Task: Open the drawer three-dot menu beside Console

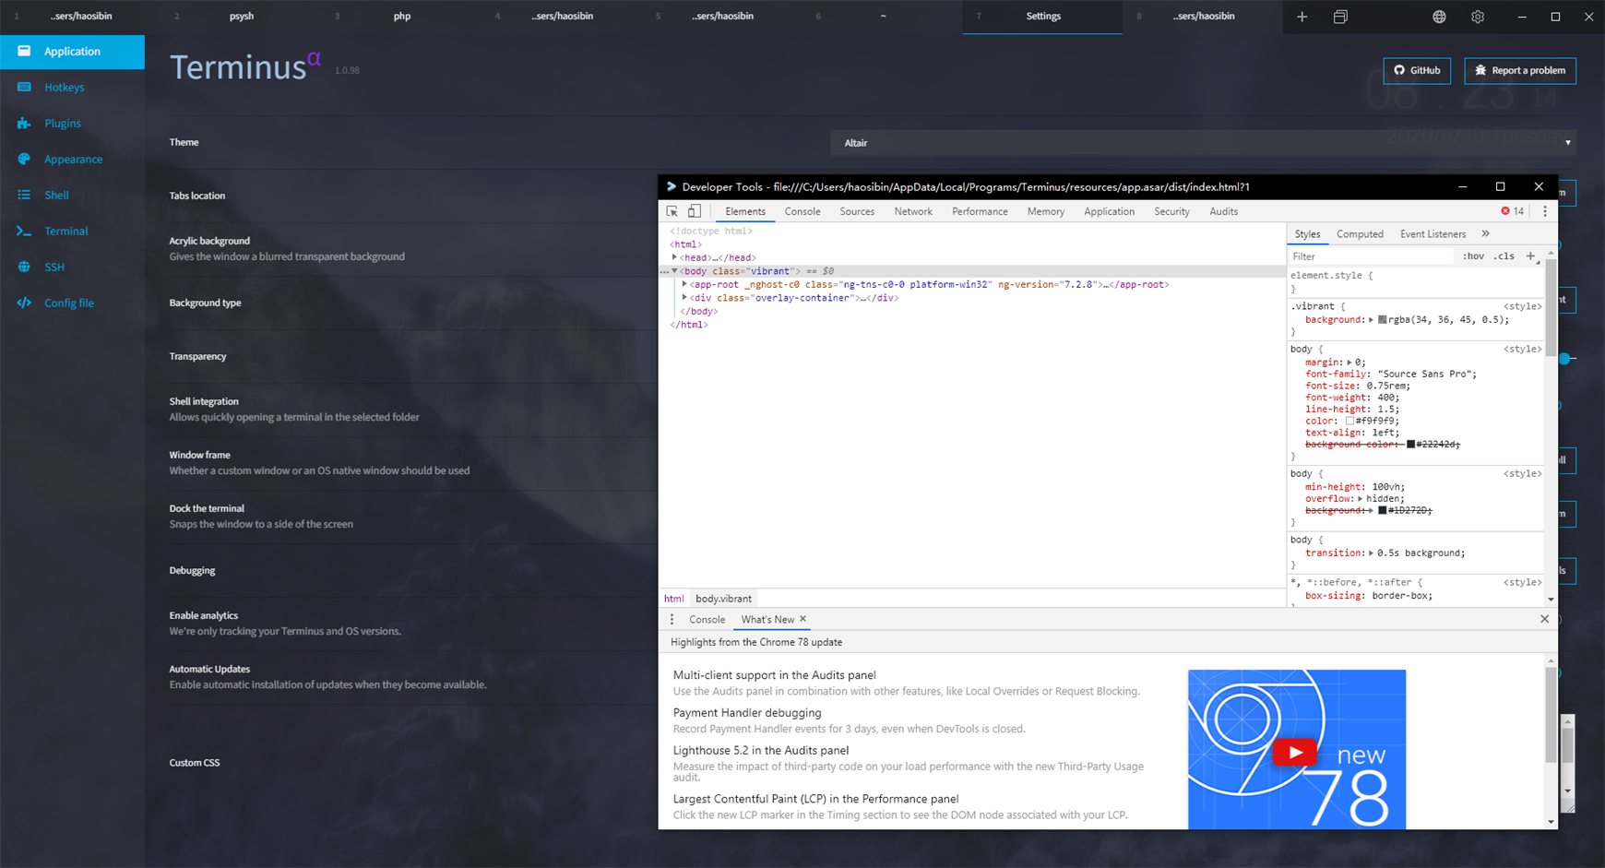Action: pyautogui.click(x=672, y=620)
